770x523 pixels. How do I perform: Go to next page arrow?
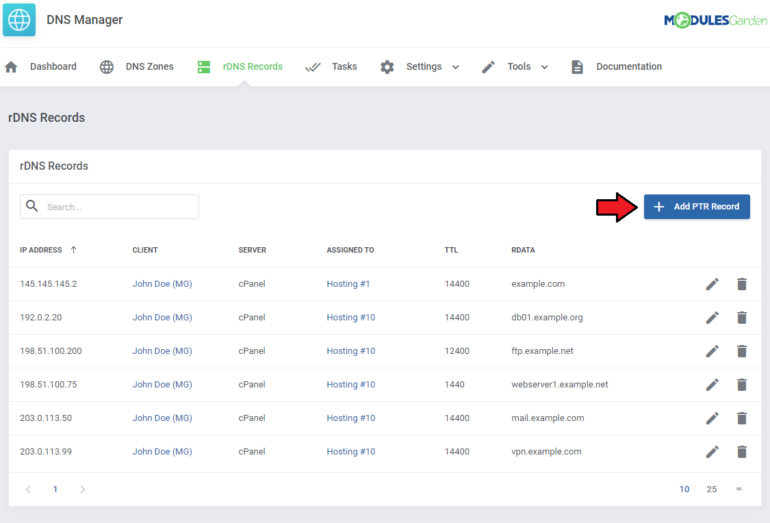(x=83, y=489)
